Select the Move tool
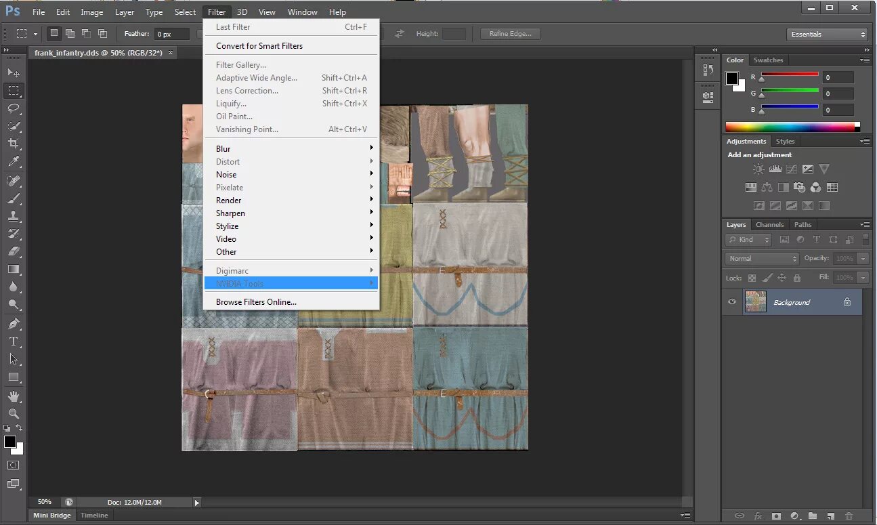877x525 pixels. pyautogui.click(x=14, y=72)
